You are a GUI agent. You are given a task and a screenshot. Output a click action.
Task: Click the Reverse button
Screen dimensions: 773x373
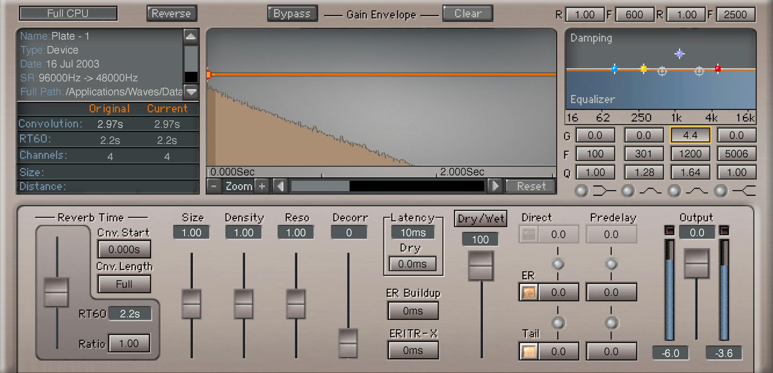[172, 13]
